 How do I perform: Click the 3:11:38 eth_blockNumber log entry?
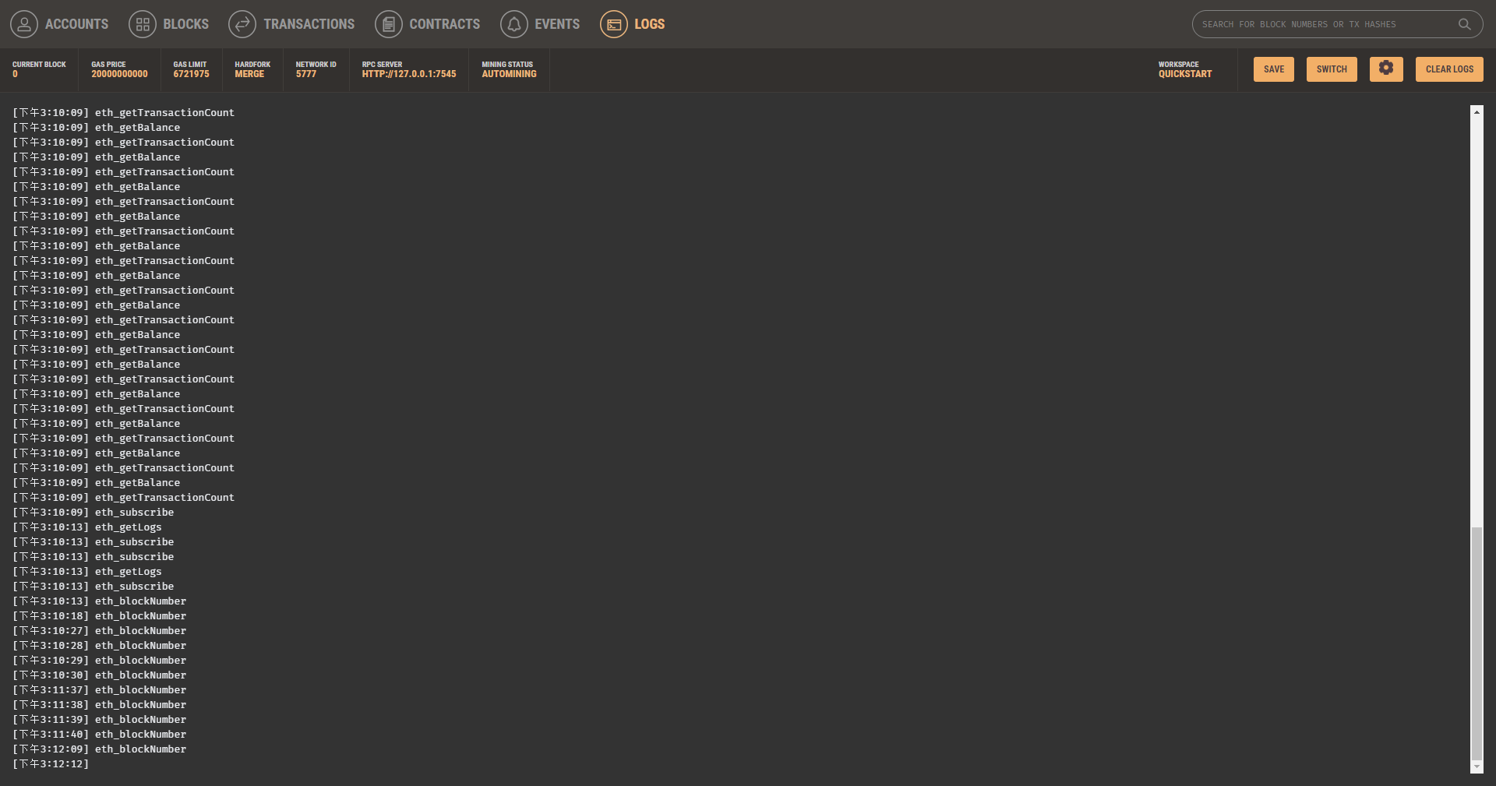(99, 705)
